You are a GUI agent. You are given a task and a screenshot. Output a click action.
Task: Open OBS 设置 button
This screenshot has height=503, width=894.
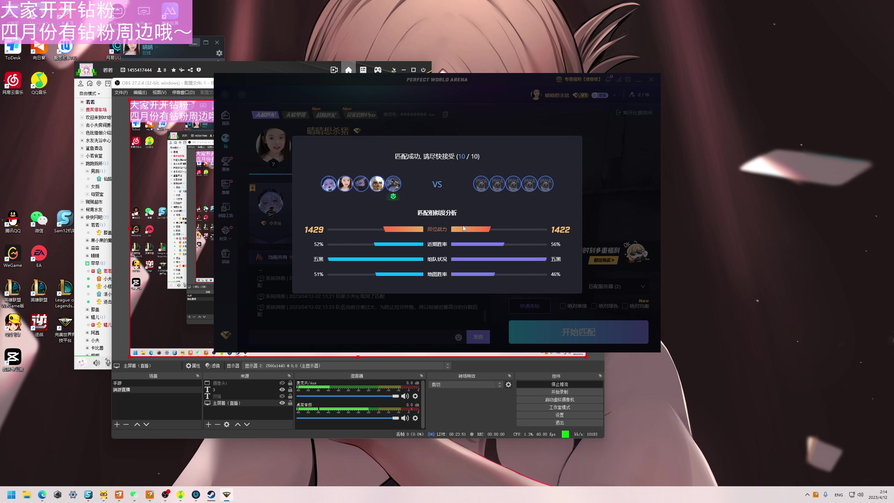[x=559, y=415]
